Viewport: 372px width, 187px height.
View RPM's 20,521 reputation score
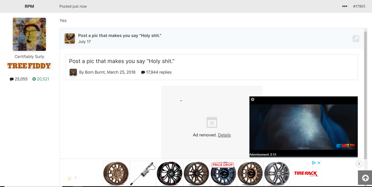pyautogui.click(x=41, y=79)
